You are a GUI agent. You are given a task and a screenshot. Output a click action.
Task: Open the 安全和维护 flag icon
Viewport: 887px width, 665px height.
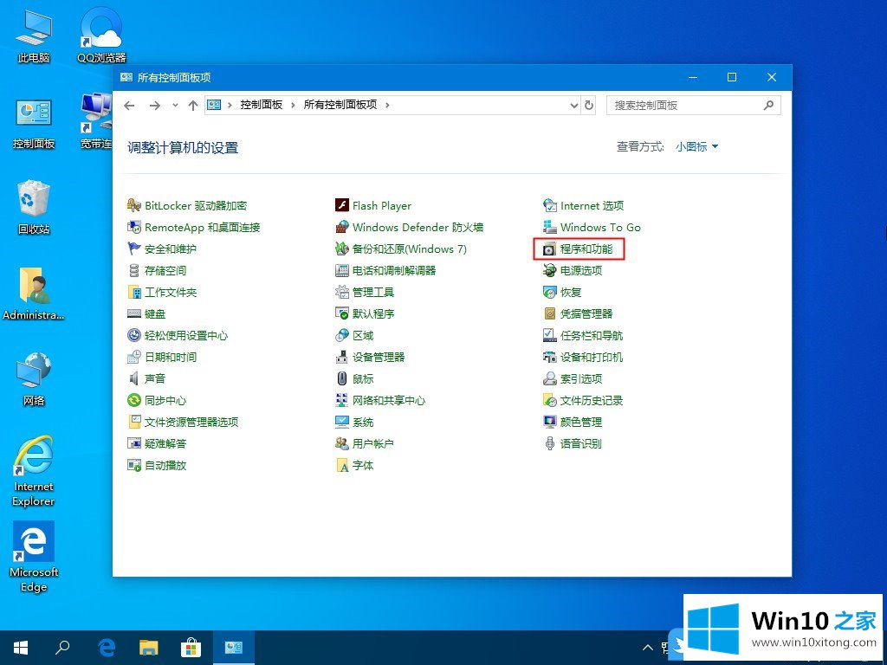click(x=134, y=249)
